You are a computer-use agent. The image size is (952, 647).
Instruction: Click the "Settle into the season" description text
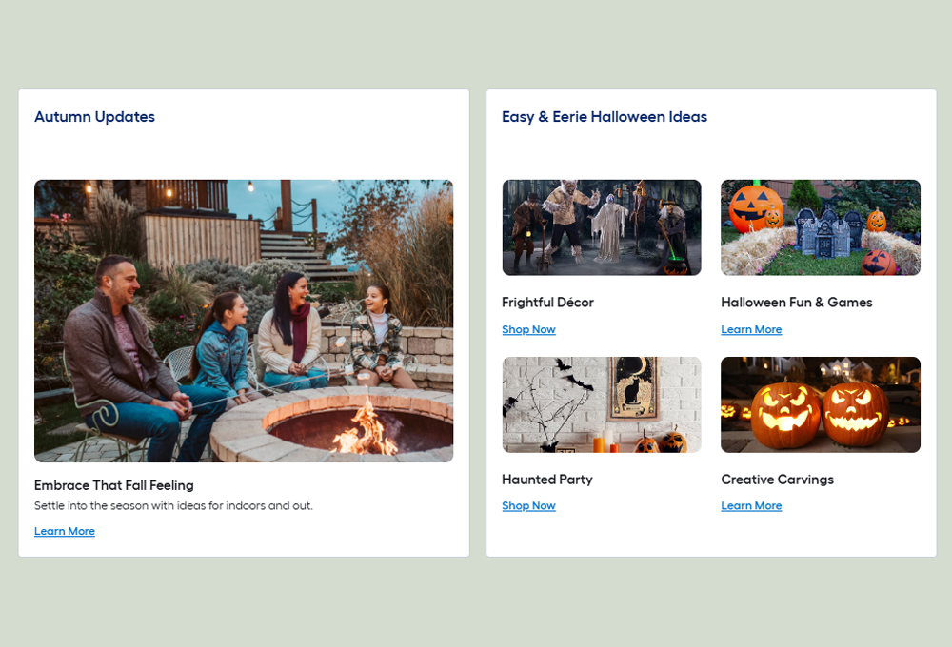[173, 505]
